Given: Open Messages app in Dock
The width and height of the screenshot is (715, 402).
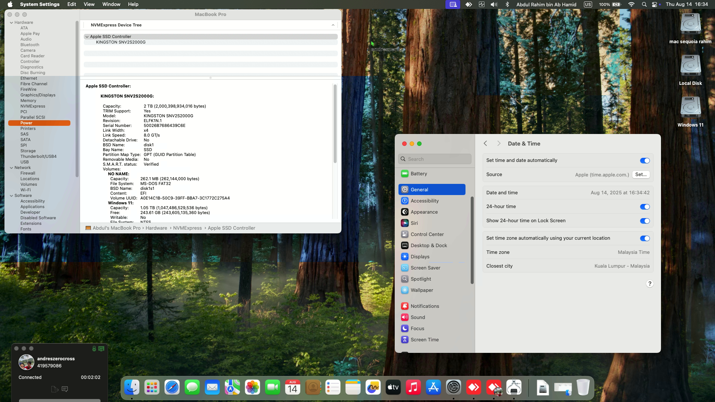Looking at the screenshot, I should point(192,387).
